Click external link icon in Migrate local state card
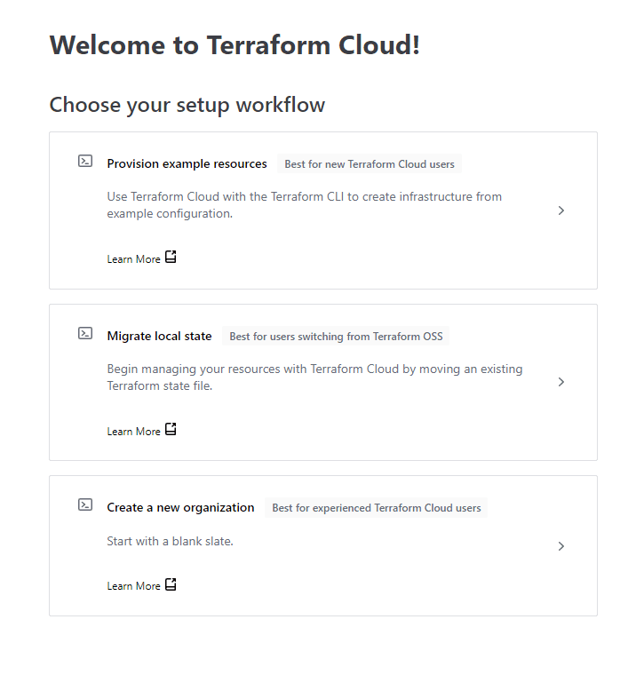Screen dimensions: 636x675 point(171,430)
